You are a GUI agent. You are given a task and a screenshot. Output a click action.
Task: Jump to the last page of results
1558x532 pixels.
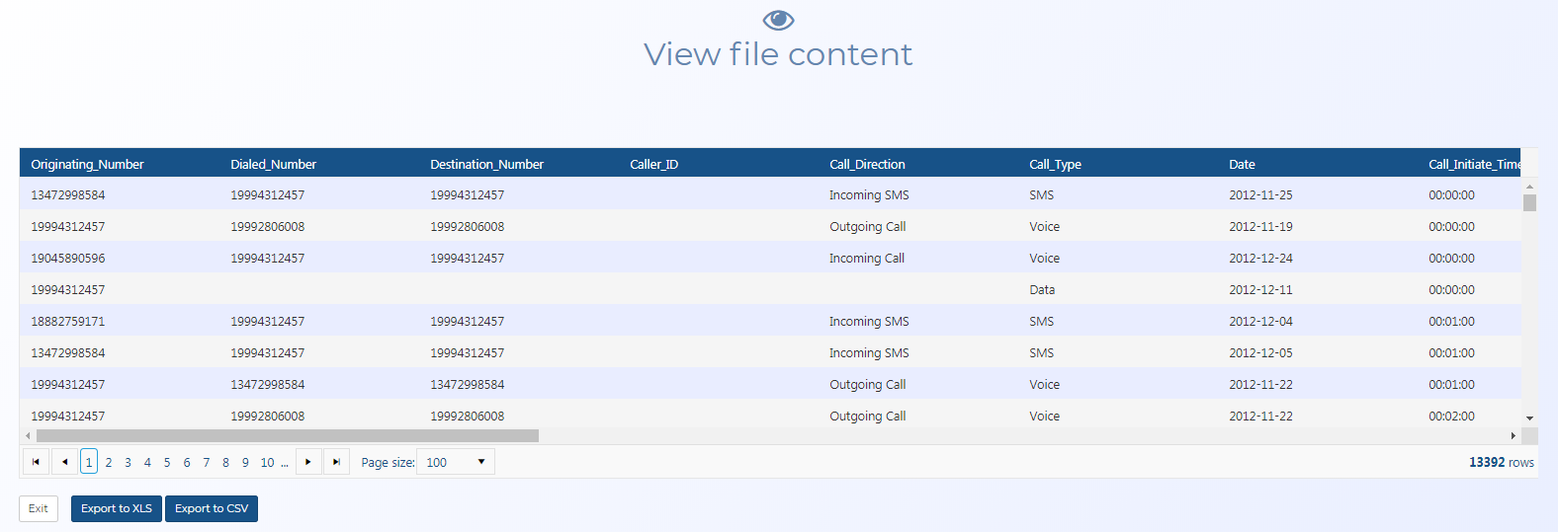[x=336, y=462]
